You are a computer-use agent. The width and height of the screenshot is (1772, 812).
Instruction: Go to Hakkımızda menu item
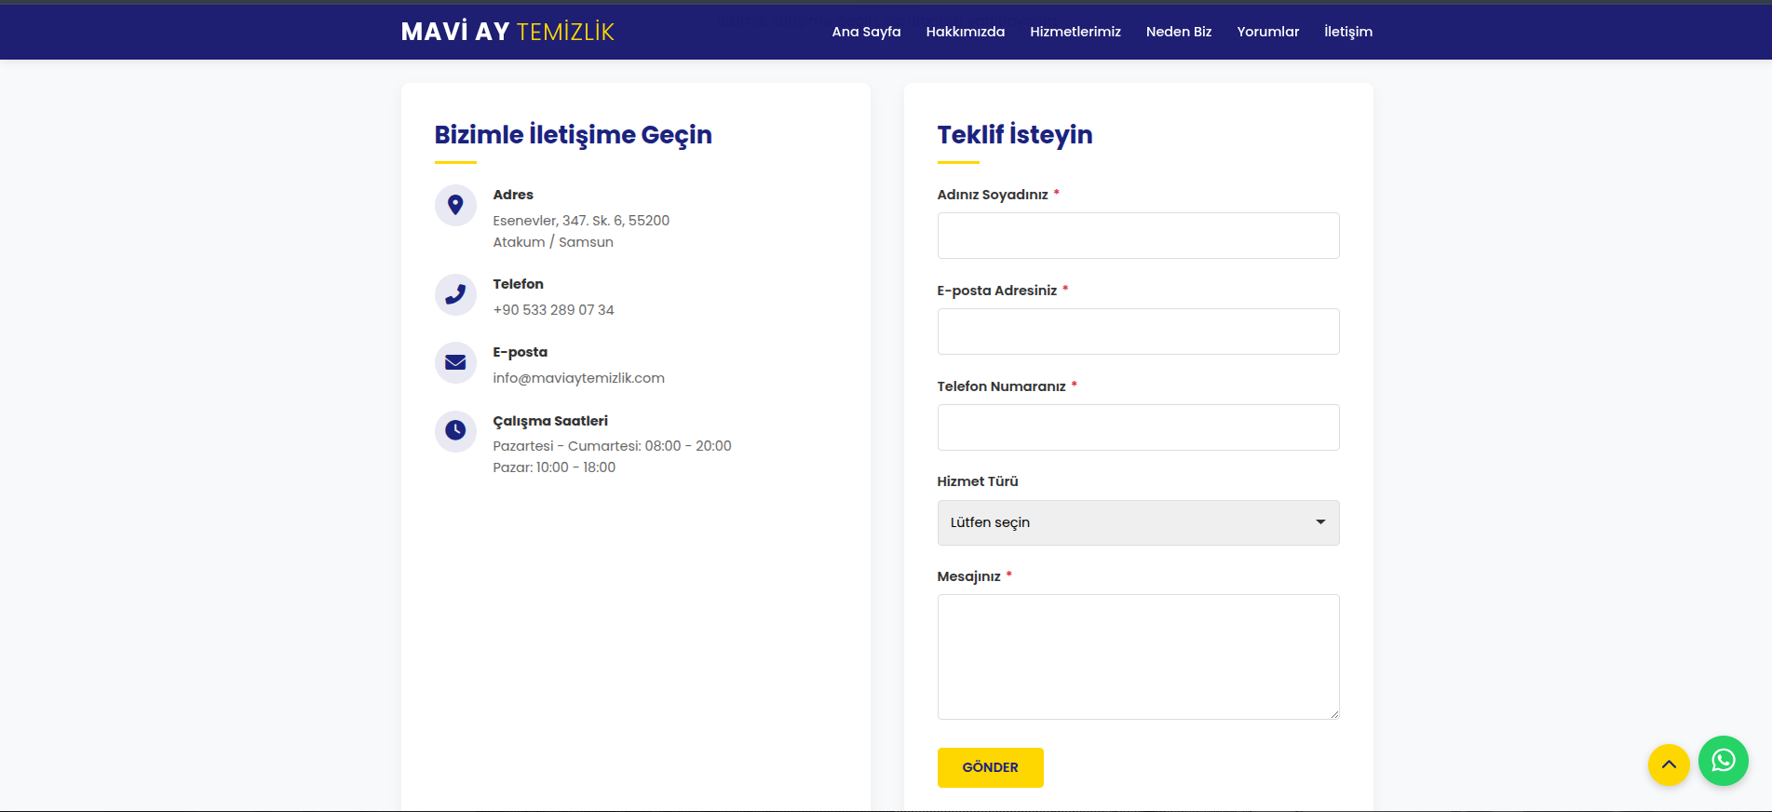tap(965, 32)
